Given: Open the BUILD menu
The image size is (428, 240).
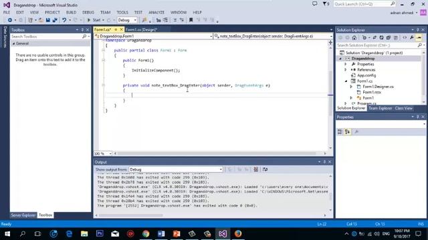Looking at the screenshot, I should tap(72, 13).
